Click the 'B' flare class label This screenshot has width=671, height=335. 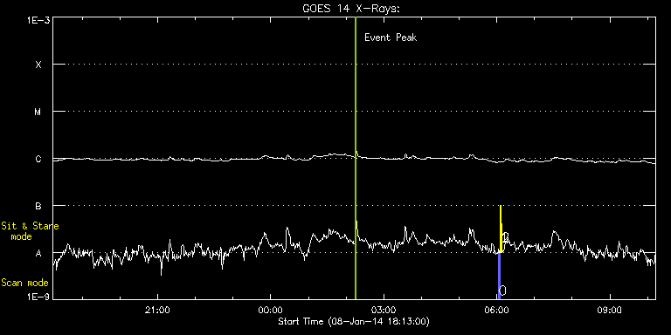[x=38, y=206]
